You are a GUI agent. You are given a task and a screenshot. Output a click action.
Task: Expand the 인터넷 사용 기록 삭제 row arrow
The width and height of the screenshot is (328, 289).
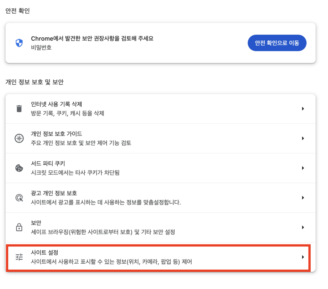303,108
